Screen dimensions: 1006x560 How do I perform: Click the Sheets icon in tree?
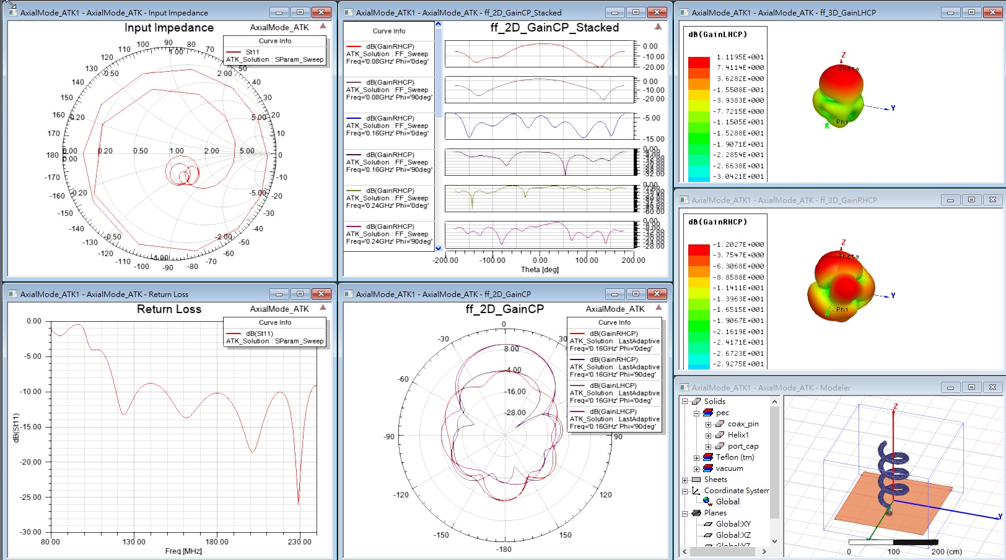tap(696, 480)
